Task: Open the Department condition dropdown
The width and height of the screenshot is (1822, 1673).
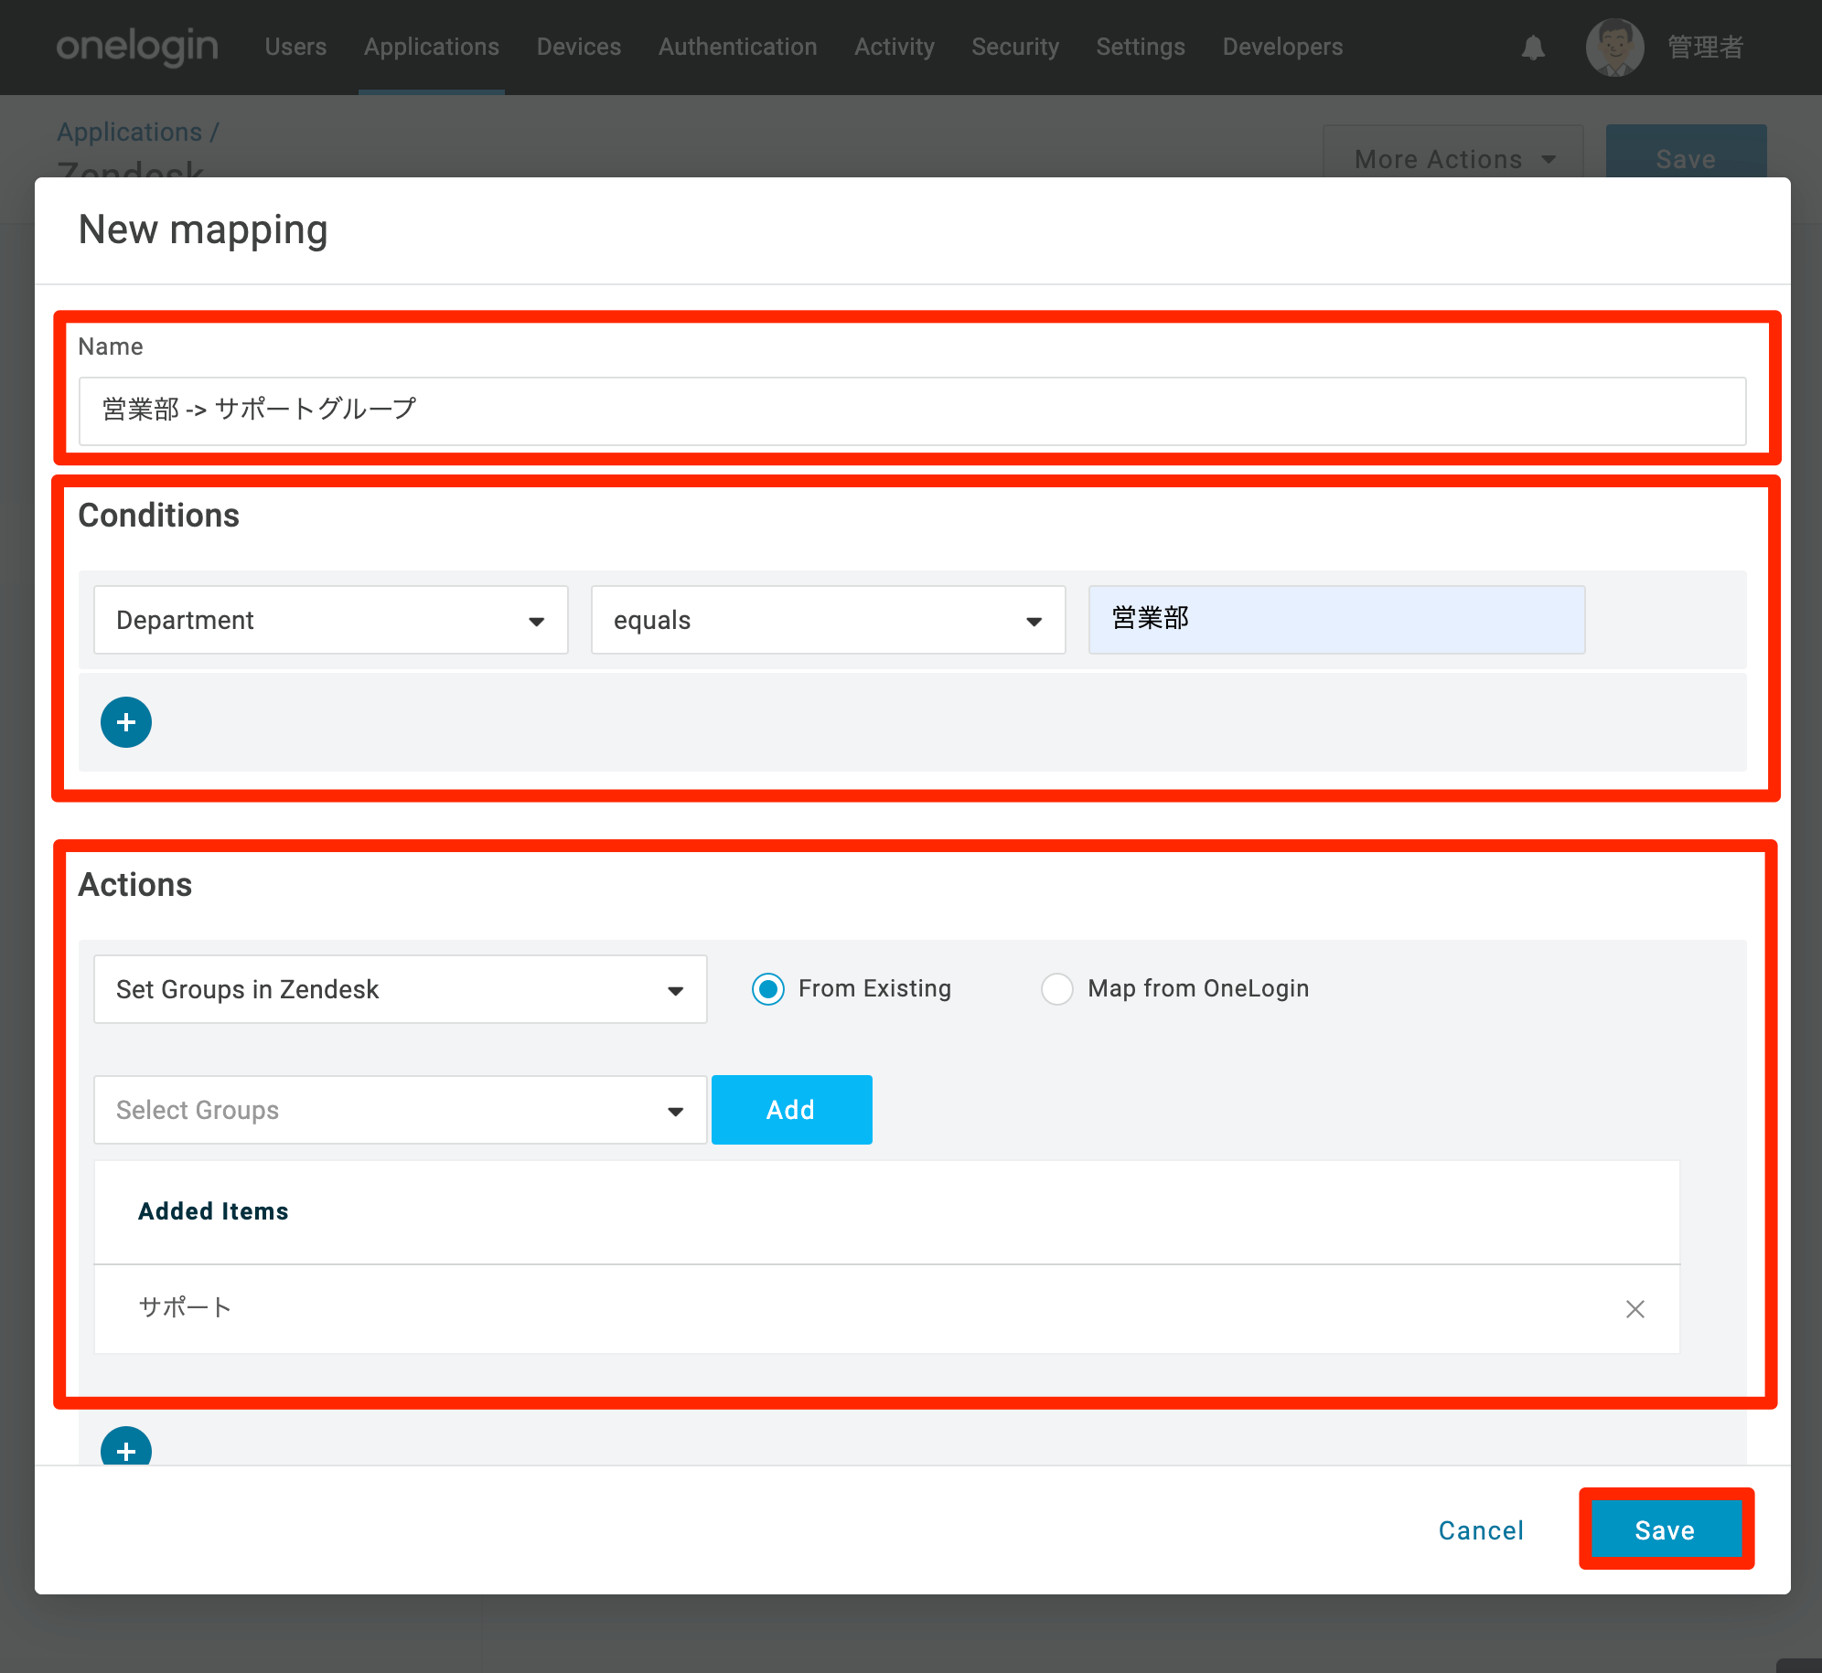Action: tap(331, 620)
